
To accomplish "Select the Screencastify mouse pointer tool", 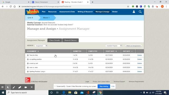I will (8, 87).
